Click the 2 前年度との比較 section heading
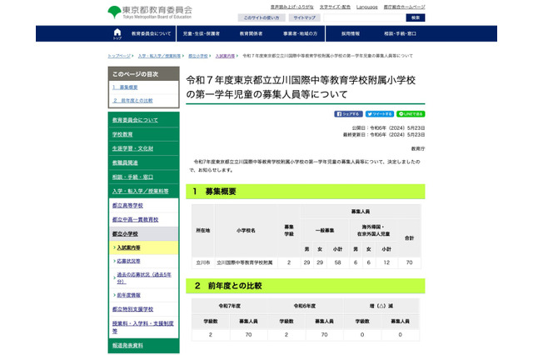 pyautogui.click(x=306, y=286)
